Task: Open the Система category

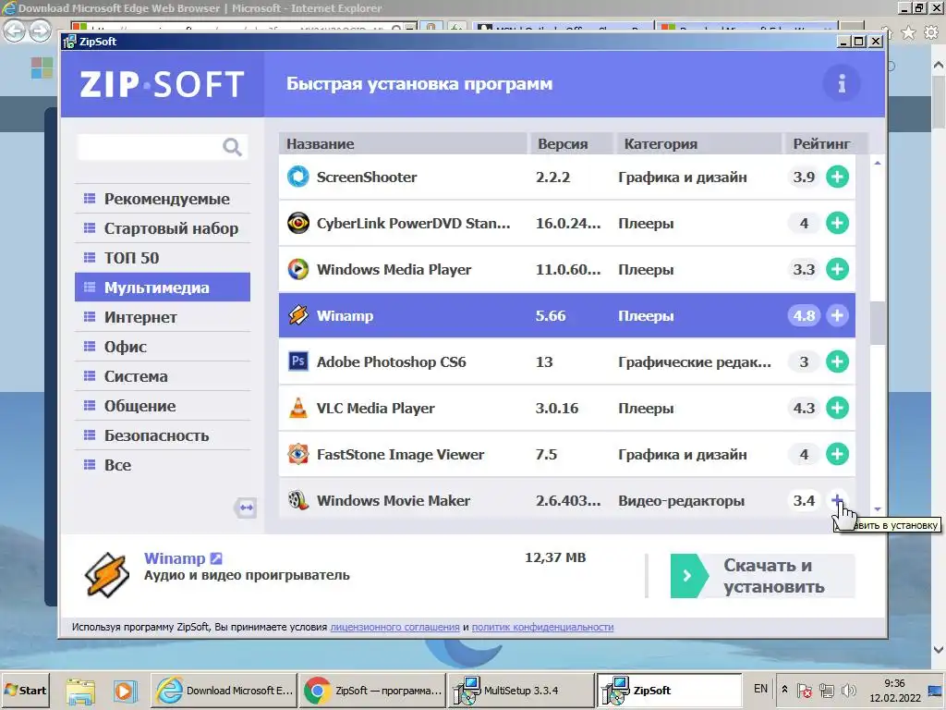Action: [163, 376]
